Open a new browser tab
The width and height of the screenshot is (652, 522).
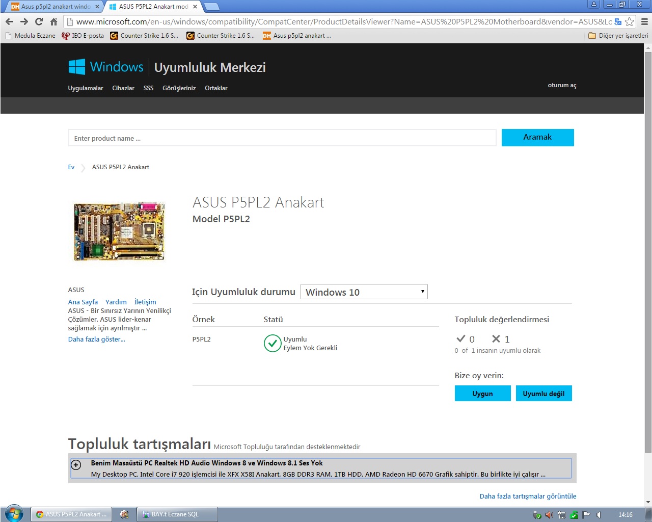tap(211, 7)
